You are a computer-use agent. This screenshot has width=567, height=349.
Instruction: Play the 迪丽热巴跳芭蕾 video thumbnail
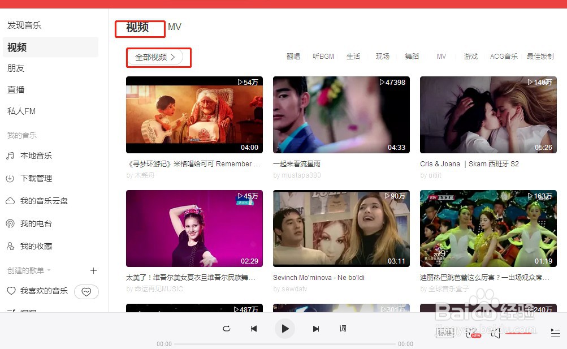(x=488, y=229)
